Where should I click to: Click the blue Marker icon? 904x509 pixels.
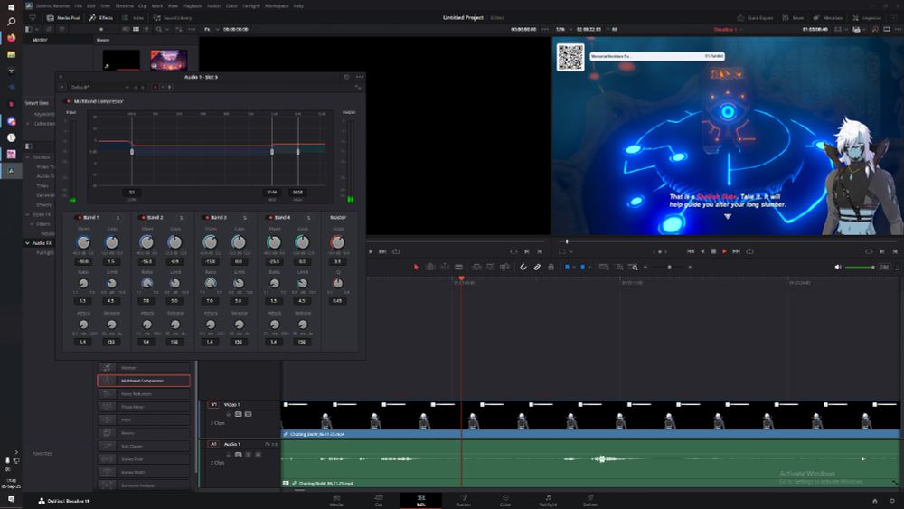[582, 267]
